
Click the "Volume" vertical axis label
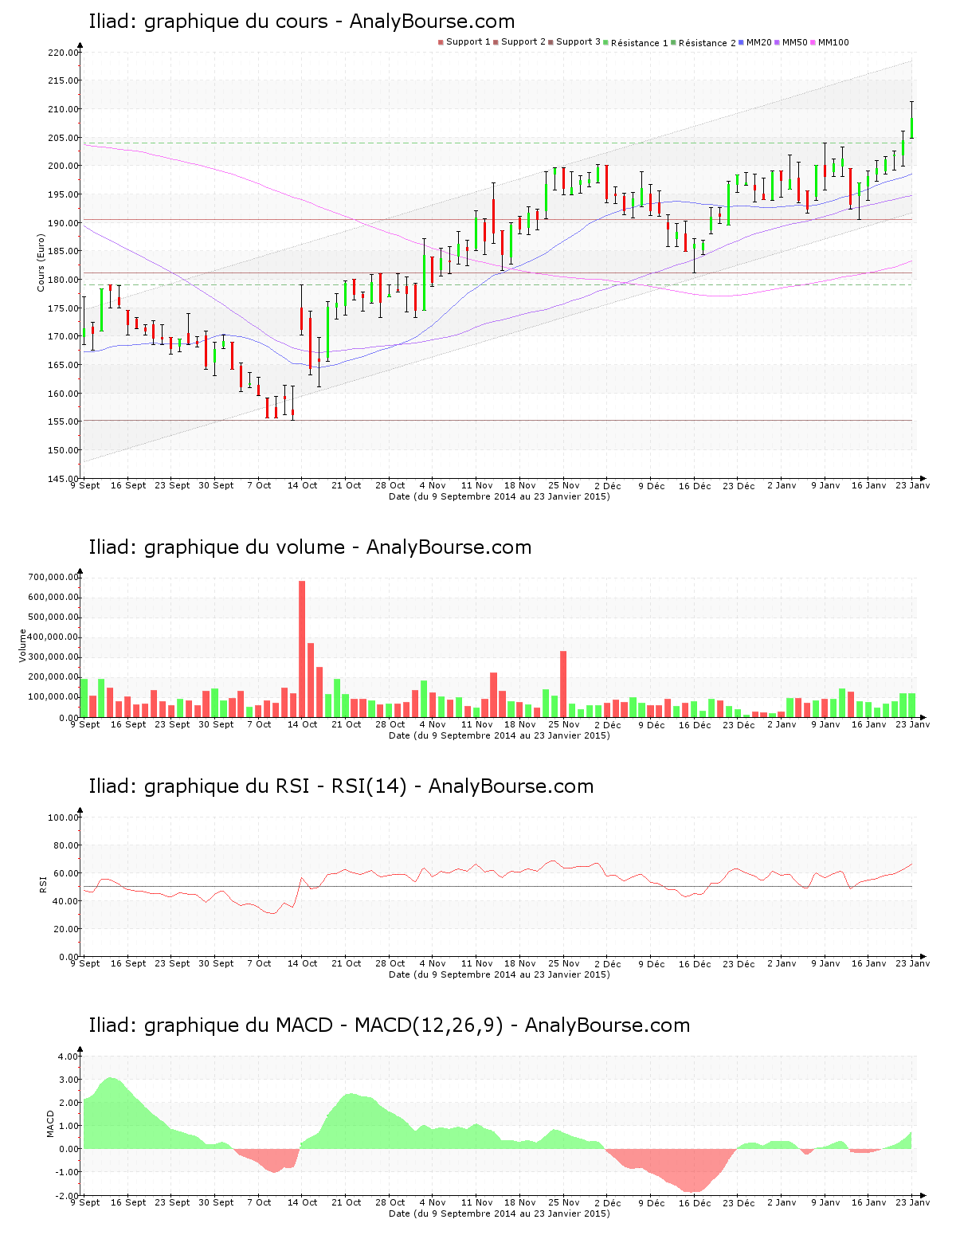(22, 645)
